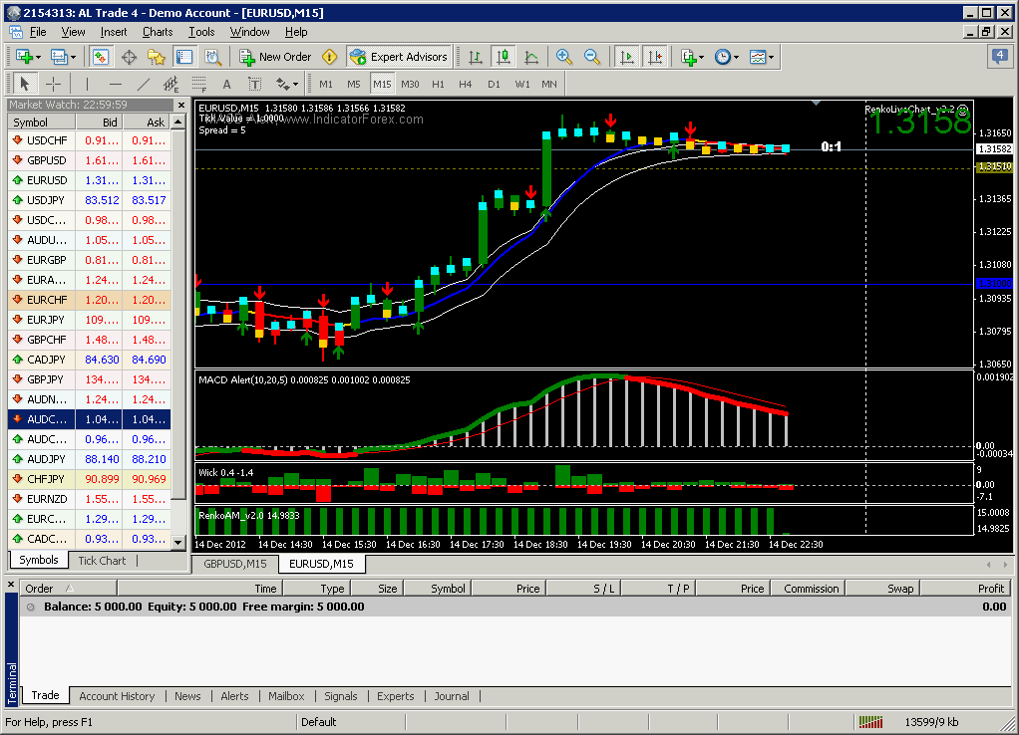This screenshot has height=735, width=1019.
Task: Close the Market Watch panel
Action: (180, 105)
